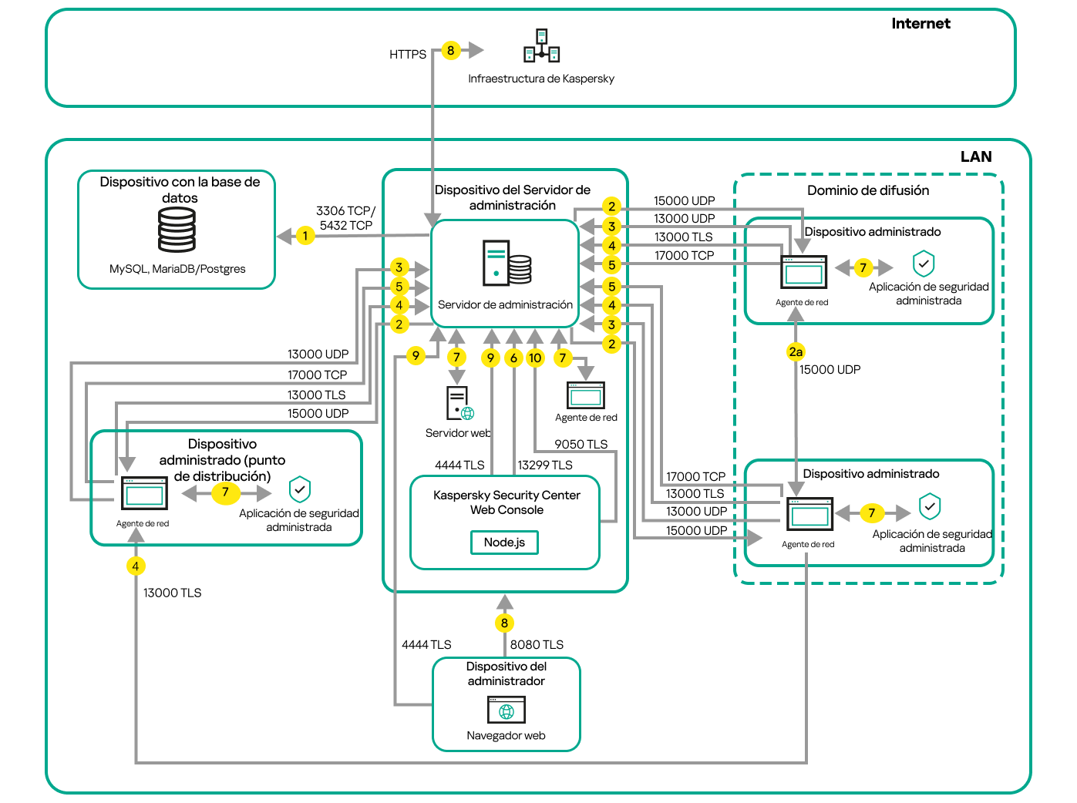1077x803 pixels.
Task: Select the '8080 TLS' port label
Action: click(x=537, y=645)
